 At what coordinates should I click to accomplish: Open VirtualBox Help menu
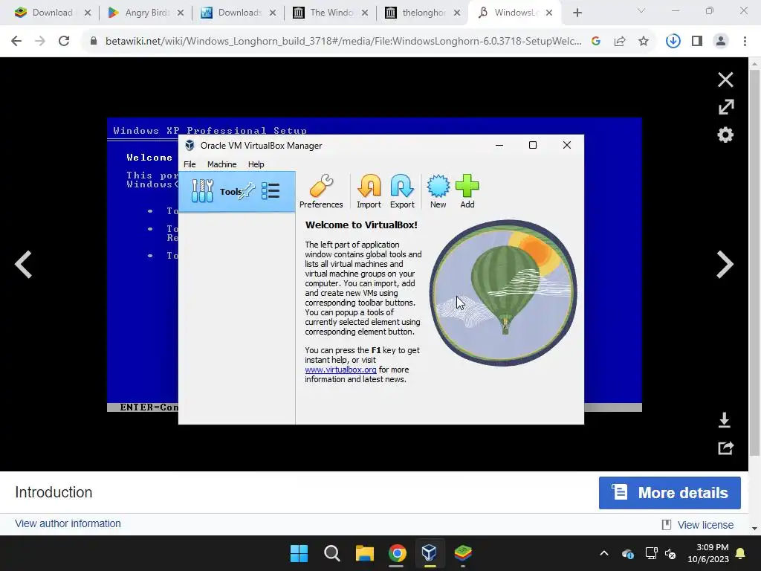click(x=256, y=164)
